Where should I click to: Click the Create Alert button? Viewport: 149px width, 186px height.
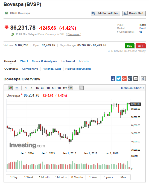click(134, 13)
